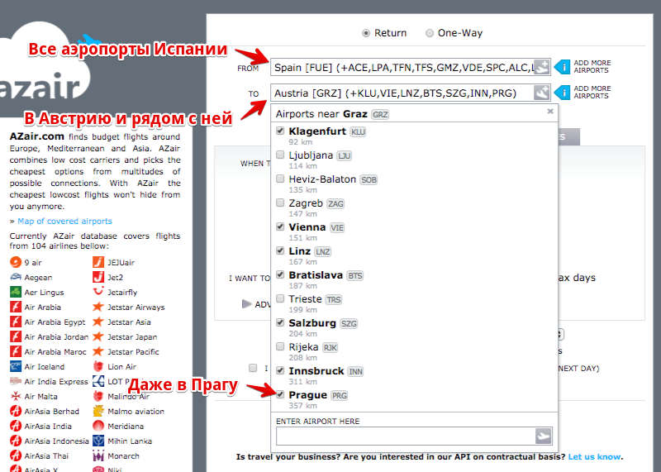Click the Air Arabia Egypt logo
Viewport: 661px width, 472px height.
coord(16,322)
